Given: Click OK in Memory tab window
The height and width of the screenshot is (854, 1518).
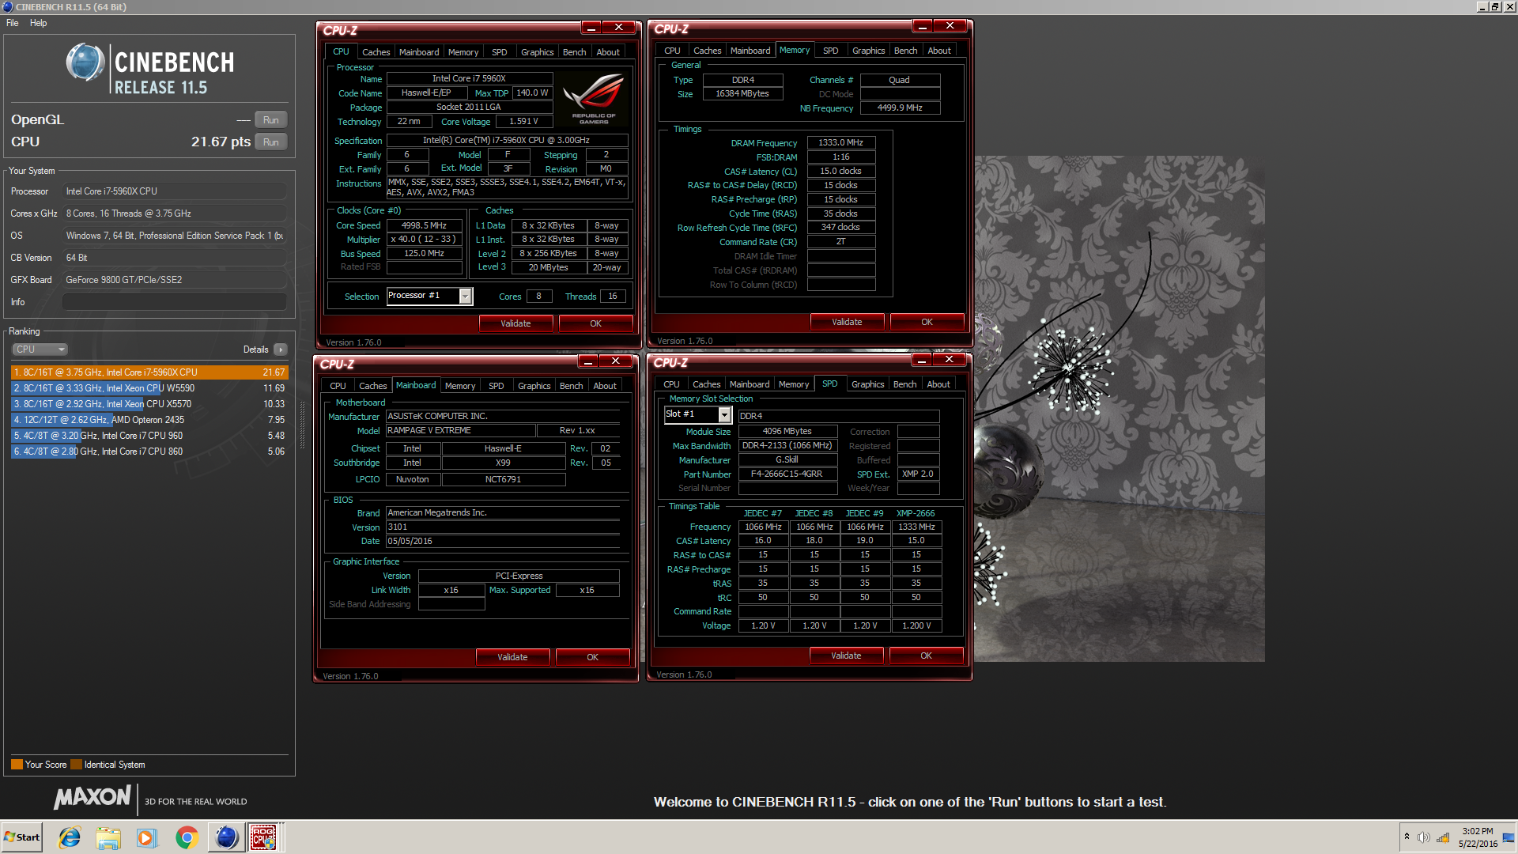Looking at the screenshot, I should pyautogui.click(x=927, y=322).
